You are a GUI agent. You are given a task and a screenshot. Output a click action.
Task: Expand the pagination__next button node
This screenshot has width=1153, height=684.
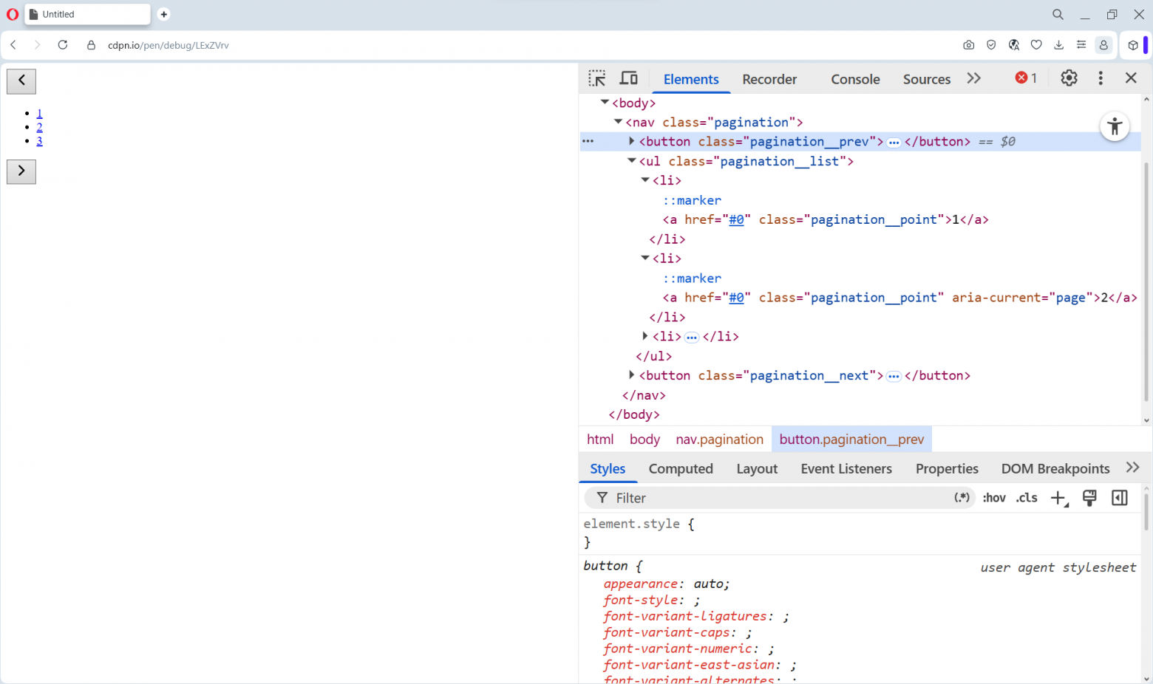coord(631,375)
